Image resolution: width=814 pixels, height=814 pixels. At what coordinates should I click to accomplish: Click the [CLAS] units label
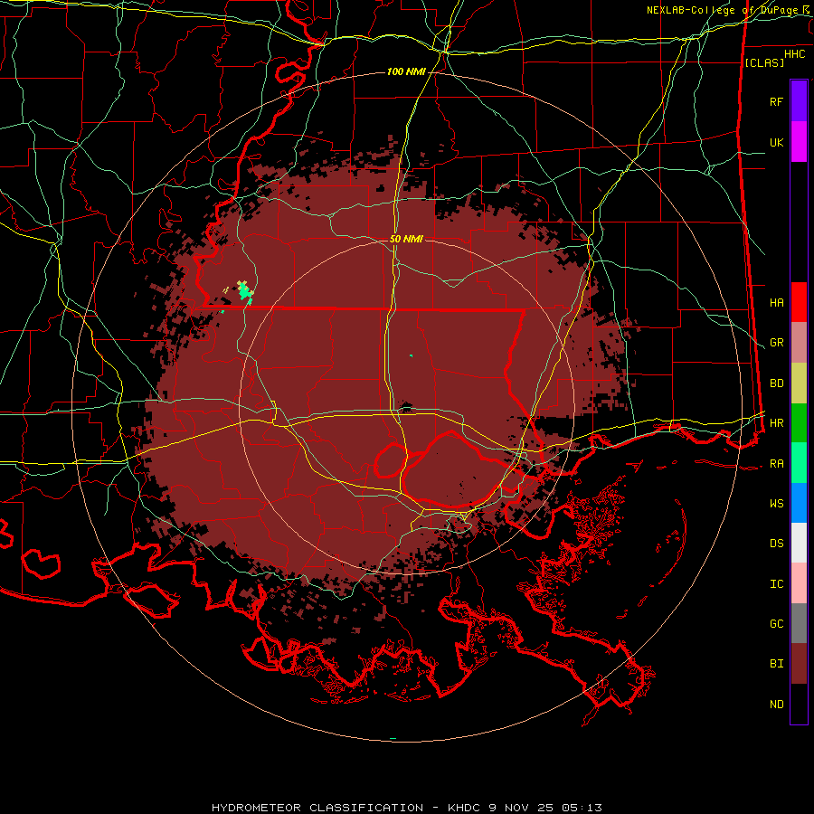[x=764, y=62]
